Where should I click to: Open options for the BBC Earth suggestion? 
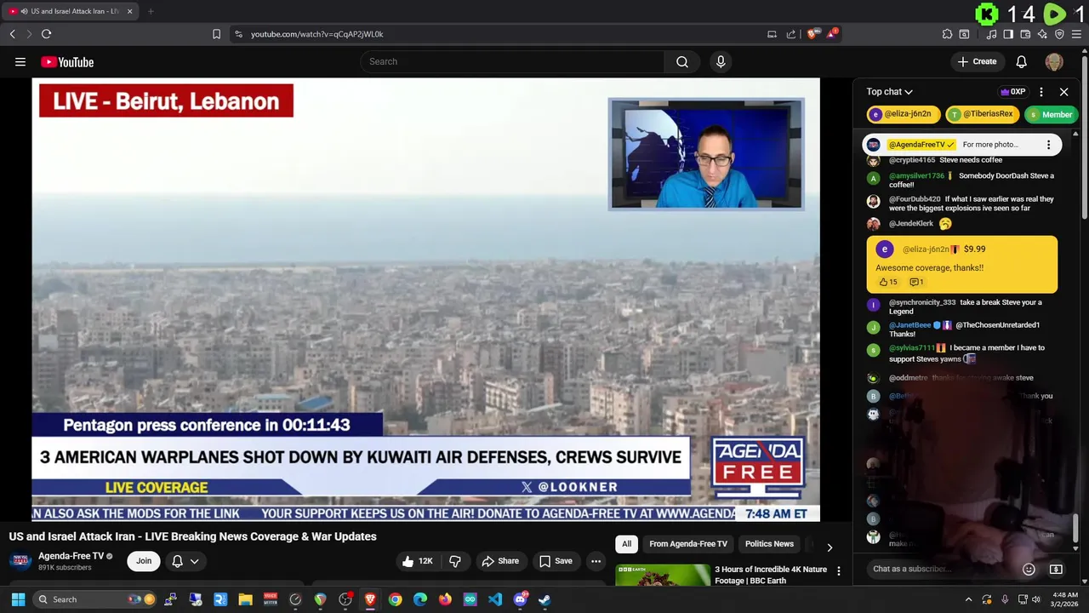pos(838,571)
